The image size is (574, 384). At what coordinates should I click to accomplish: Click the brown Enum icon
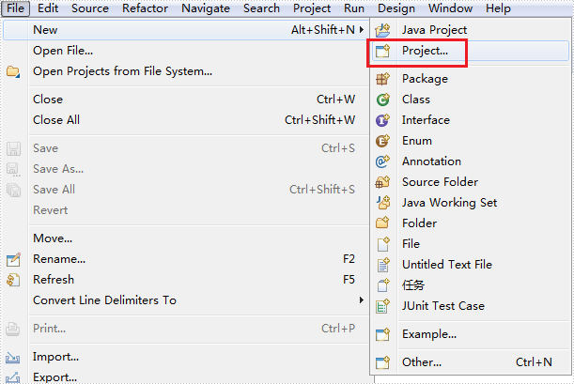(x=383, y=141)
